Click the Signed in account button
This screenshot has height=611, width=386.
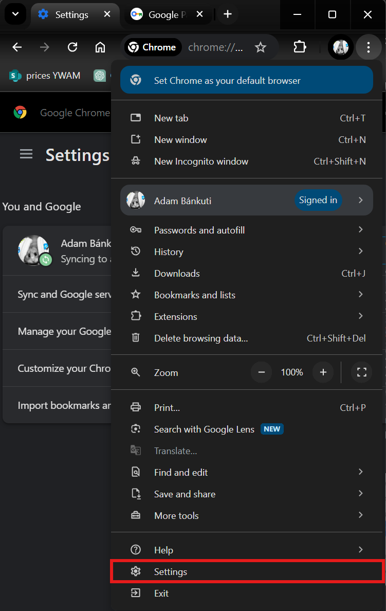point(318,200)
